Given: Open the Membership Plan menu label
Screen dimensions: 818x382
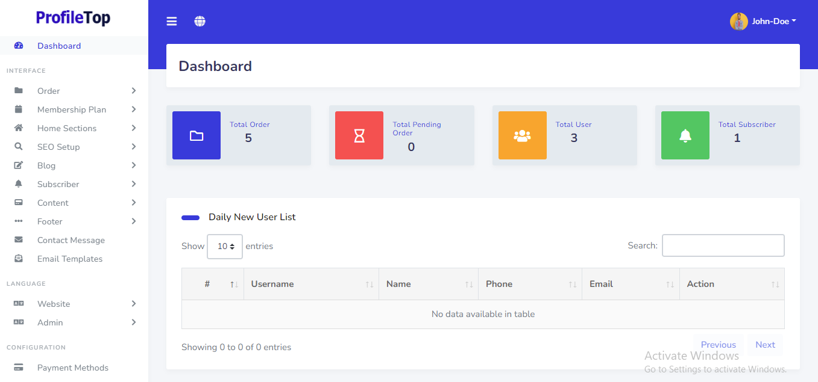Looking at the screenshot, I should click(x=72, y=109).
